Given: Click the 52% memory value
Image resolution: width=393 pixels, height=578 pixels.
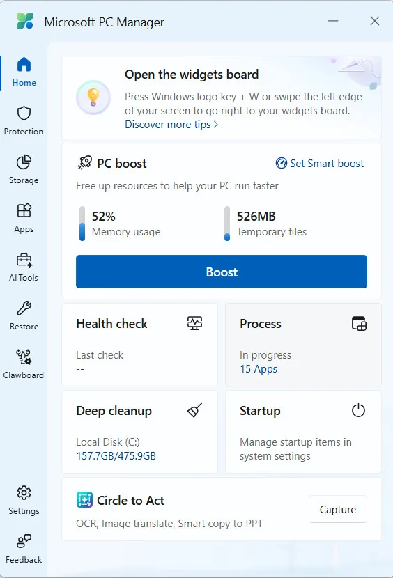Looking at the screenshot, I should click(104, 217).
